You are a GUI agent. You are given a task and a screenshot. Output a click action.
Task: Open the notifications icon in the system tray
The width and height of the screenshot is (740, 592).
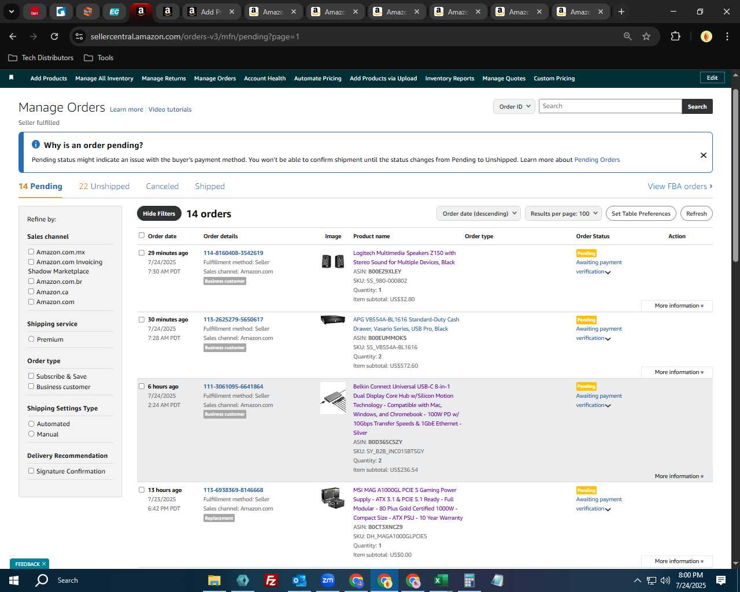[x=721, y=580]
